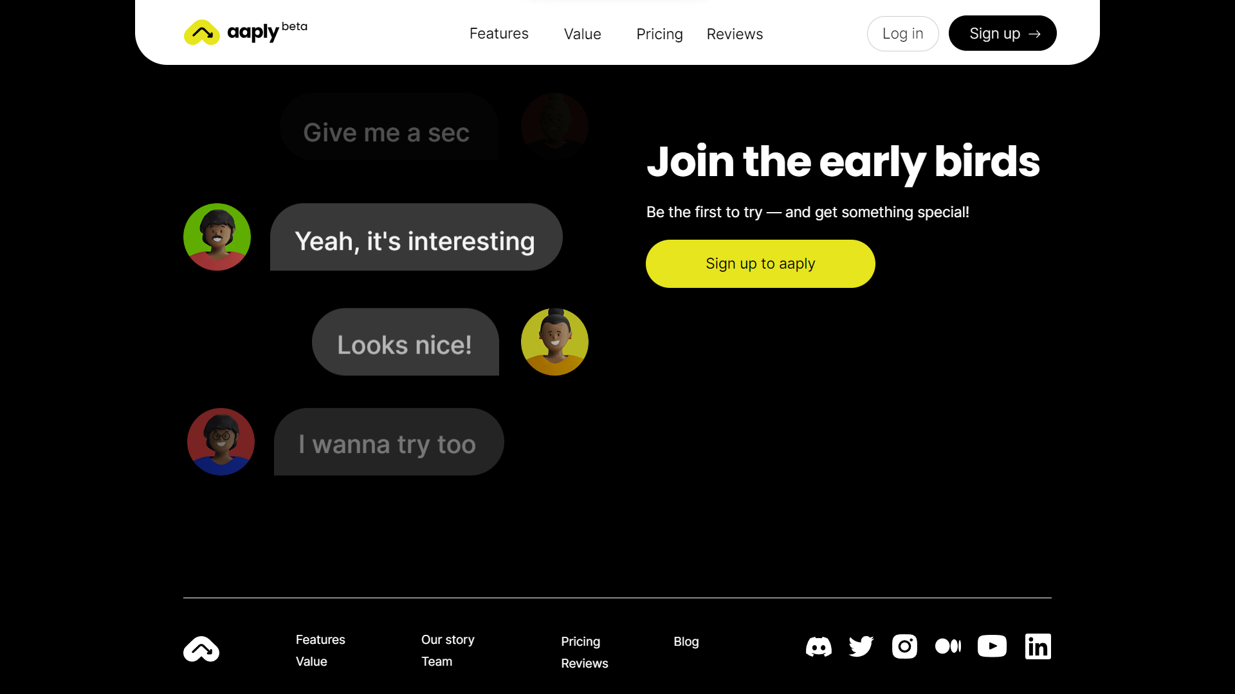Open the Our story footer link
1235x694 pixels.
[x=448, y=639]
